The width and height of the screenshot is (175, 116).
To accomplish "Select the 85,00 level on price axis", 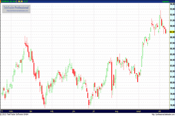I will coord(171,54).
